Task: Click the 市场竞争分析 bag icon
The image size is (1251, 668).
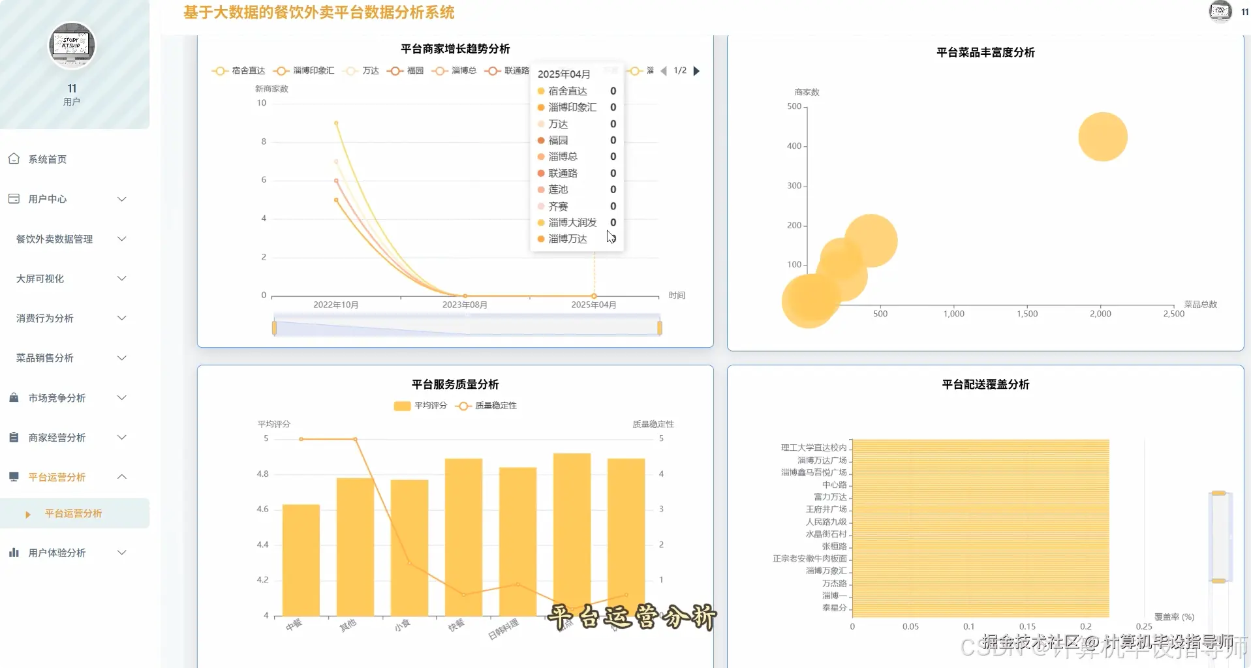Action: point(14,397)
